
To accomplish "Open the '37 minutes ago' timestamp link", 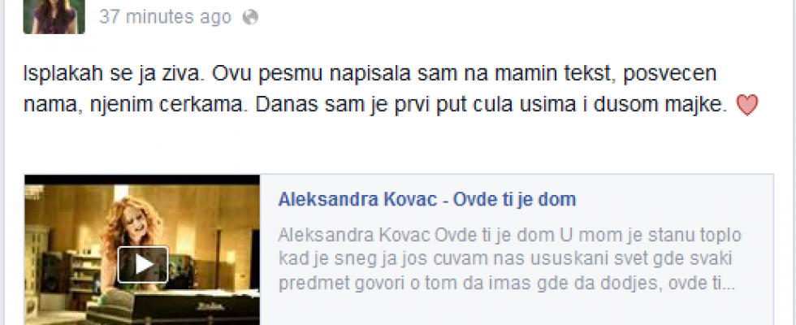I will tap(166, 17).
